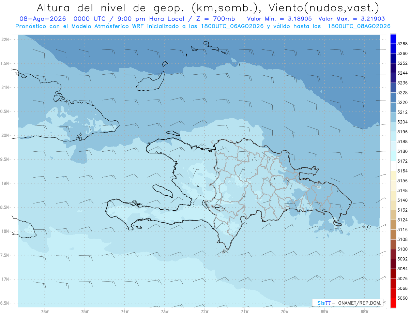Click legend value '3228'
This screenshot has width=409, height=316.
point(403,93)
